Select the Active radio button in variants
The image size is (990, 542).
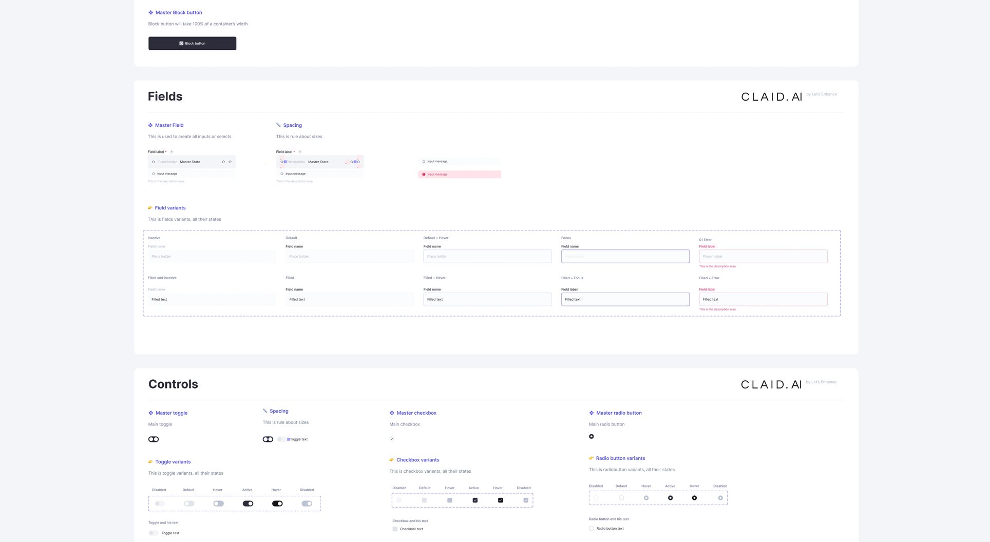coord(670,498)
